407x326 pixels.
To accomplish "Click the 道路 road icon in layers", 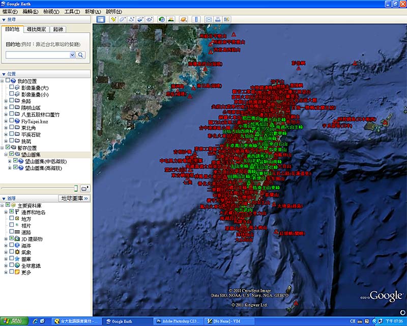I will click(x=17, y=232).
